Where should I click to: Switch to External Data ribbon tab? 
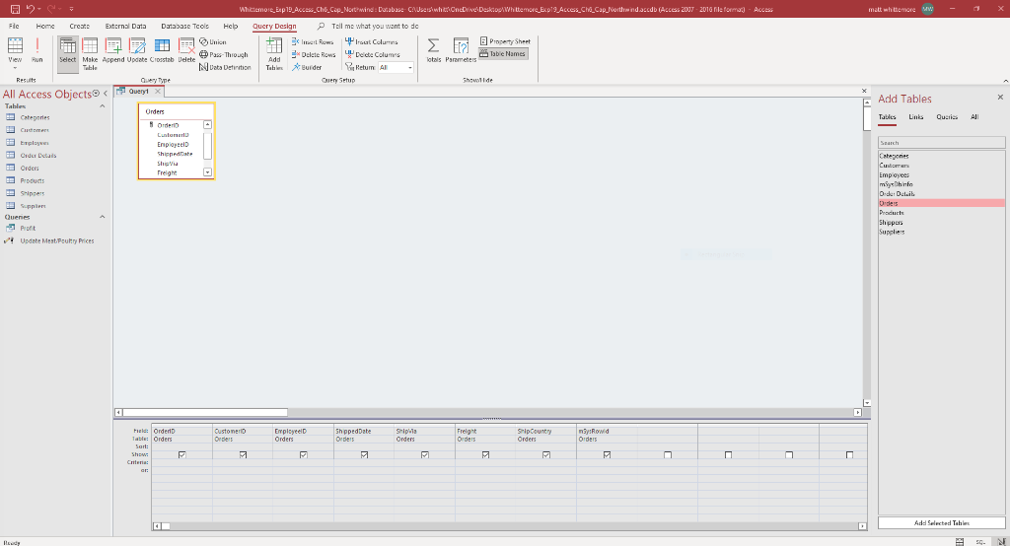pos(125,27)
